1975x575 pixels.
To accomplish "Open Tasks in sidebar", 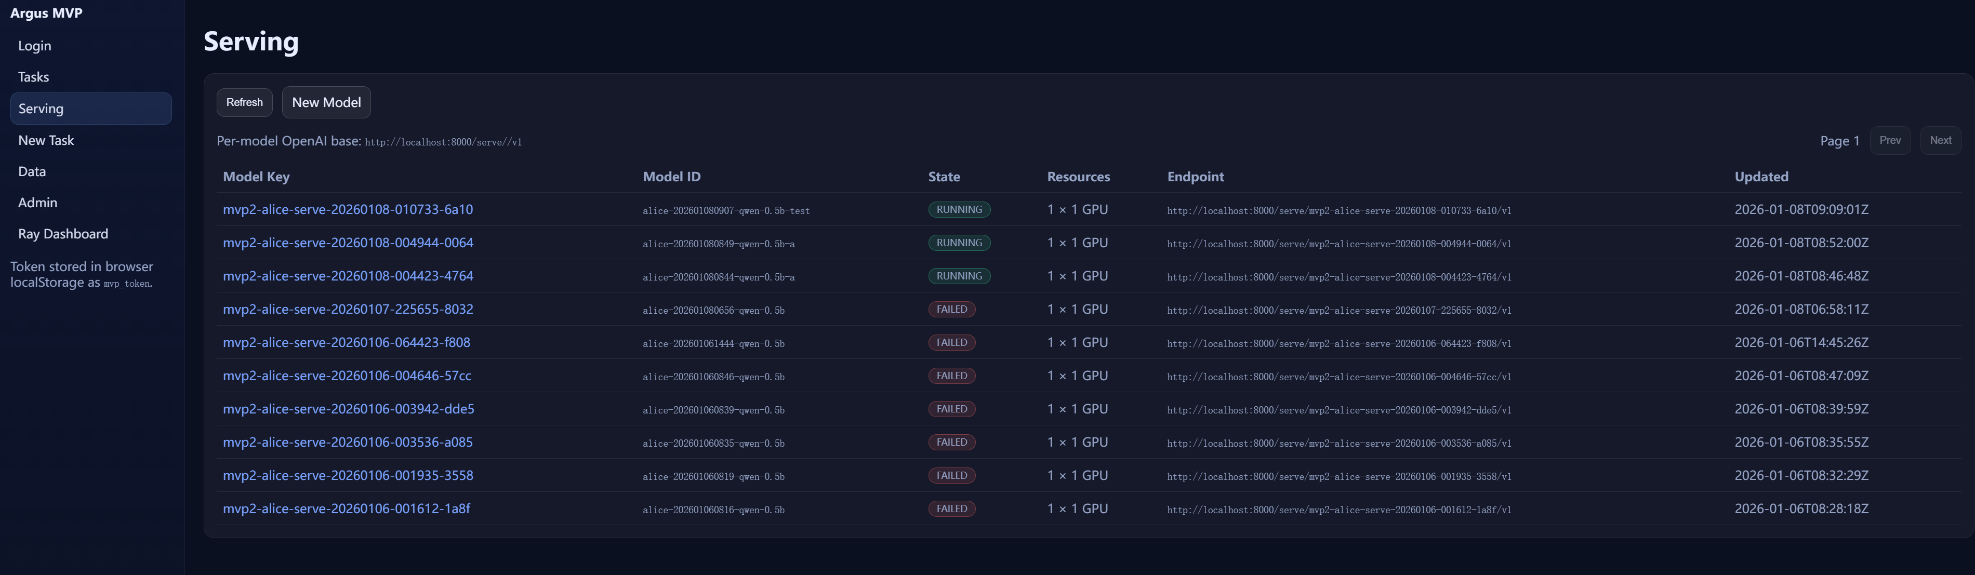I will [34, 77].
